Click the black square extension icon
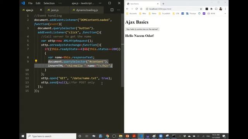The height and width of the screenshot is (139, 248). pos(207,9)
